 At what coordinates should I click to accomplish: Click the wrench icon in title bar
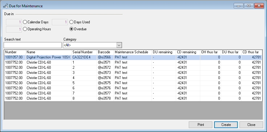(x=5, y=6)
